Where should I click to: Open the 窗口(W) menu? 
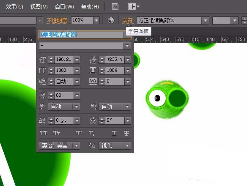click(64, 7)
